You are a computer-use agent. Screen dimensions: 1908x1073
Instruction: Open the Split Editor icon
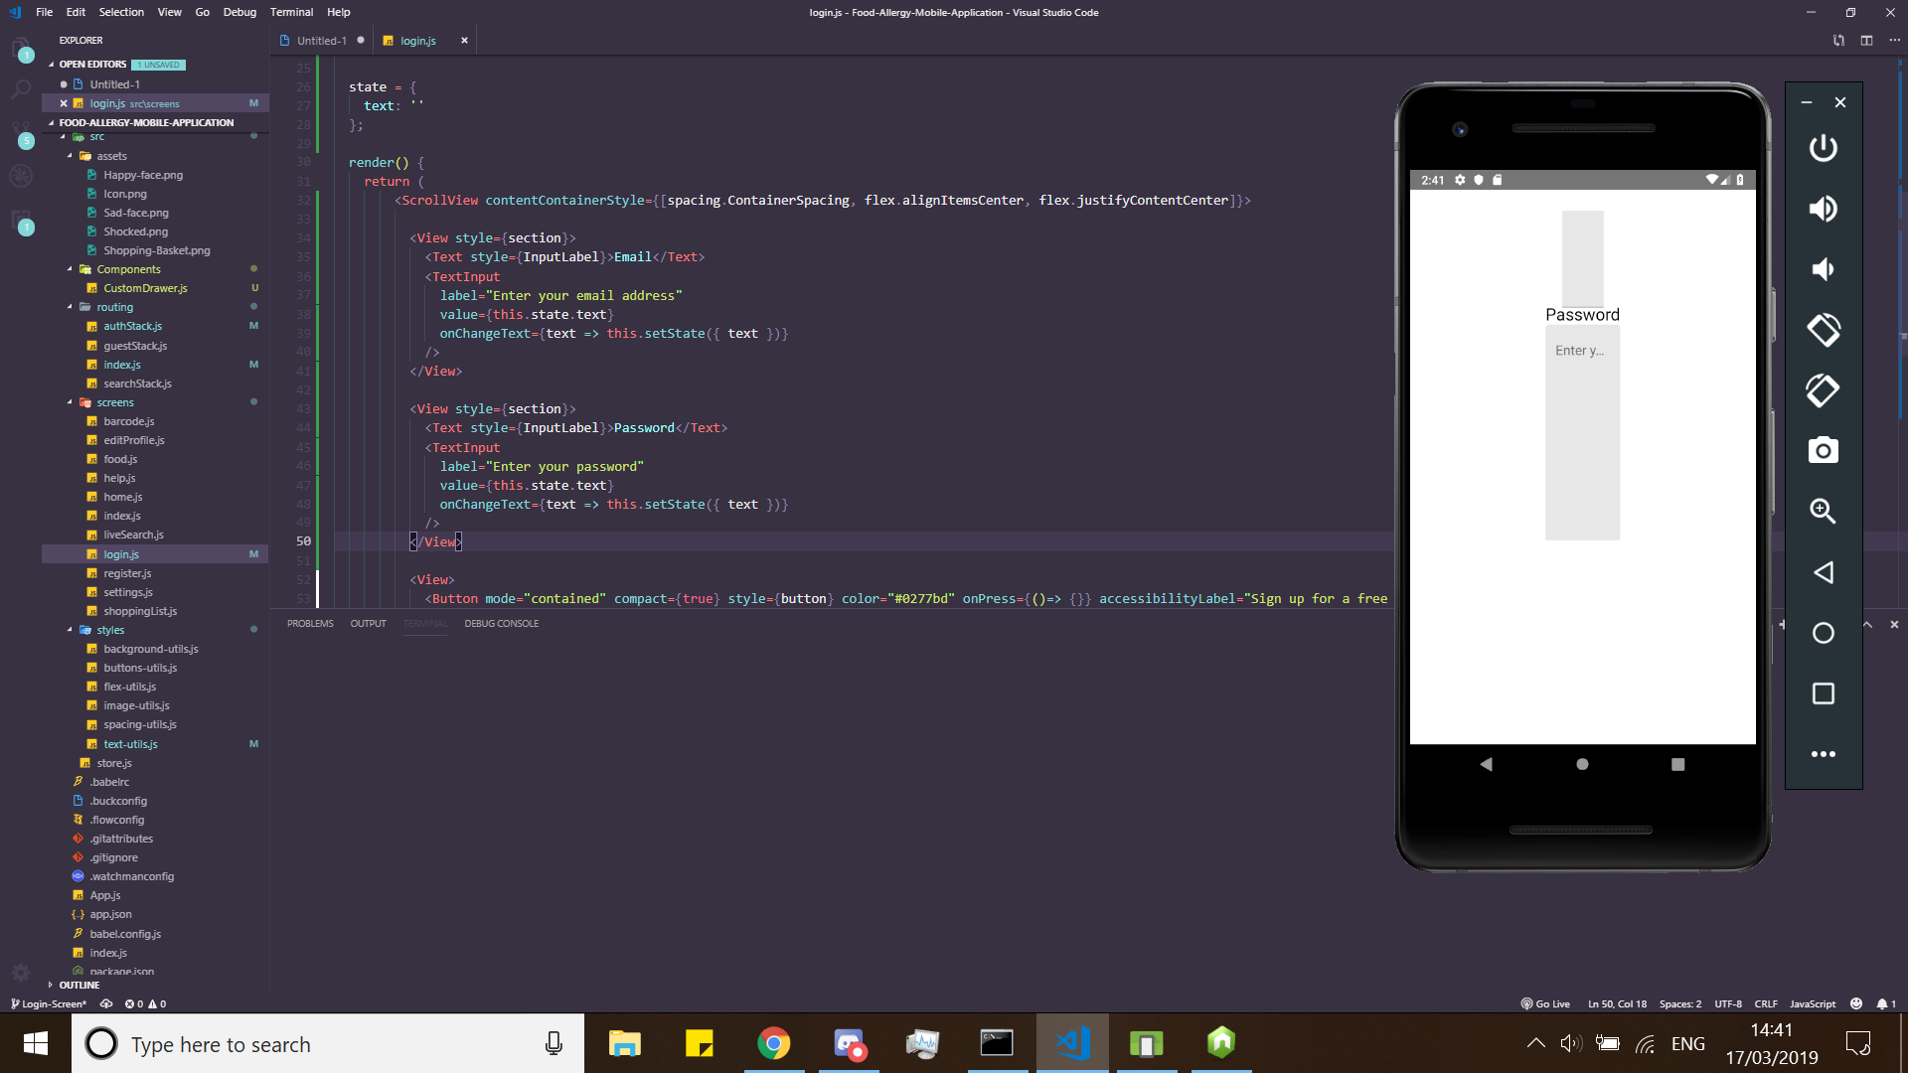click(1866, 41)
